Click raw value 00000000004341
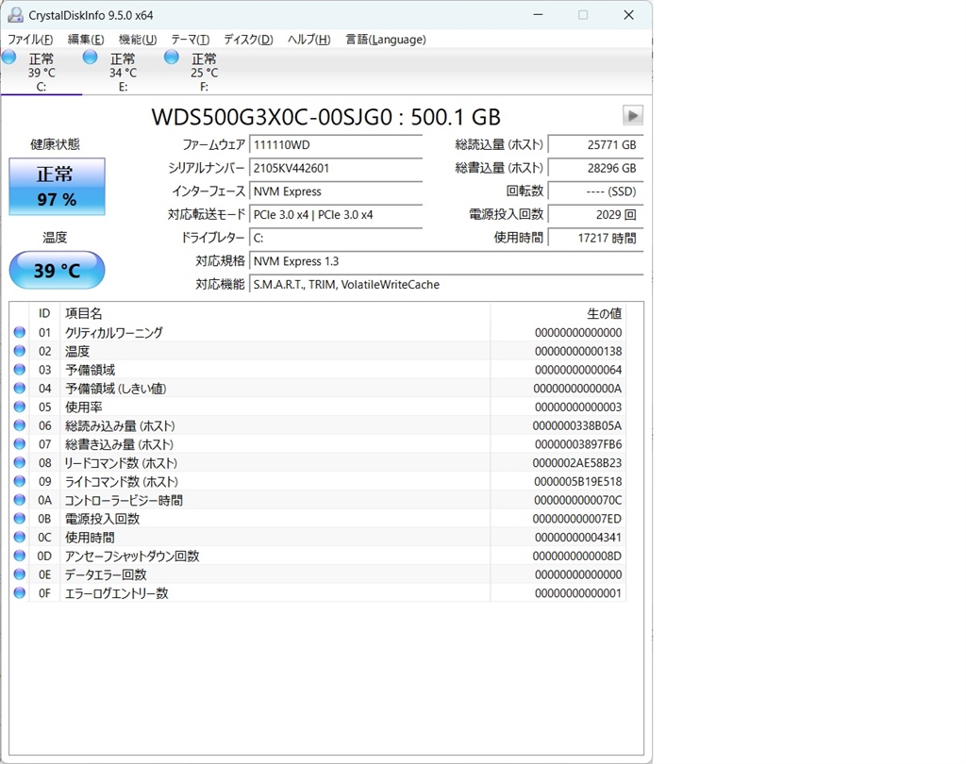The width and height of the screenshot is (966, 764). [x=578, y=538]
